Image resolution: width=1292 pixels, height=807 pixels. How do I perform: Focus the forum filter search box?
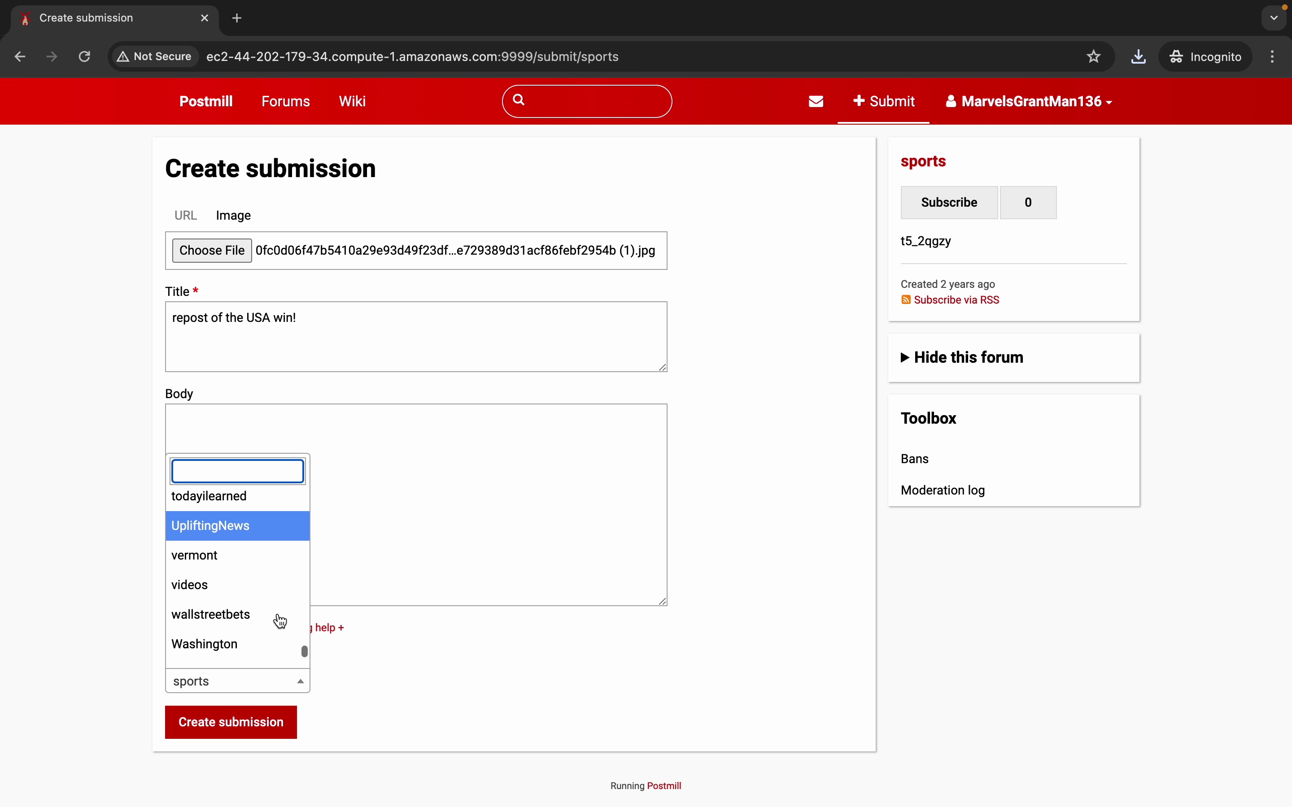point(238,471)
